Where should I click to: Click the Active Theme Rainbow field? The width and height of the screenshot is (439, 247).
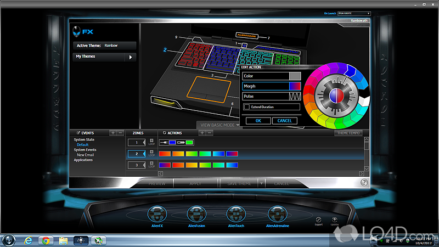click(x=105, y=46)
